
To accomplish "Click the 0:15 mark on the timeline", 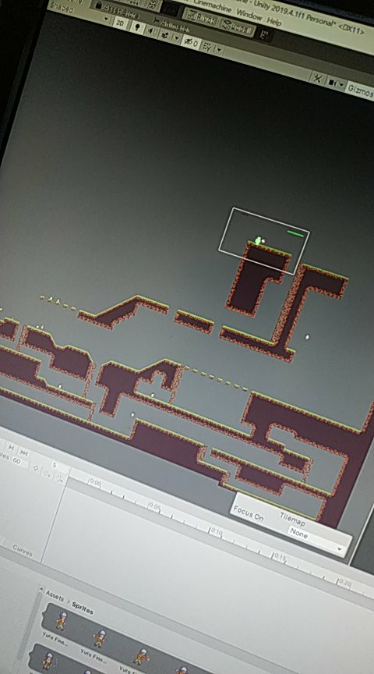I will pyautogui.click(x=279, y=558).
